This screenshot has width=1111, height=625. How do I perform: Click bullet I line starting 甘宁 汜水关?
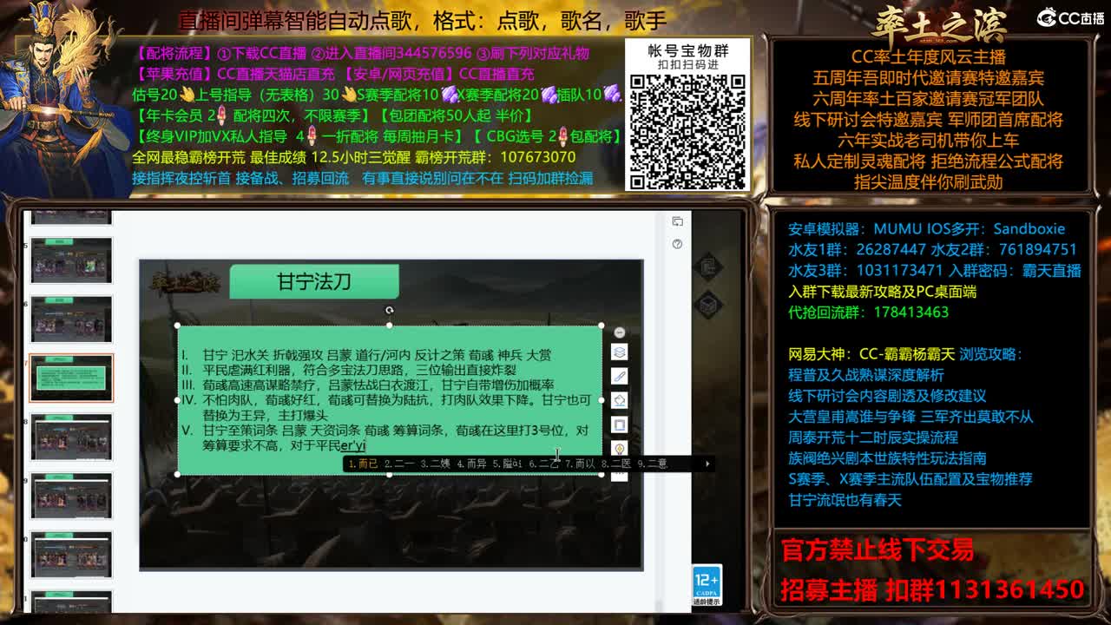(x=377, y=355)
